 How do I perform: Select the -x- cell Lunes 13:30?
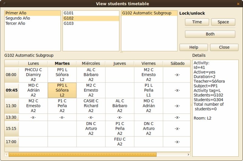click(33, 117)
